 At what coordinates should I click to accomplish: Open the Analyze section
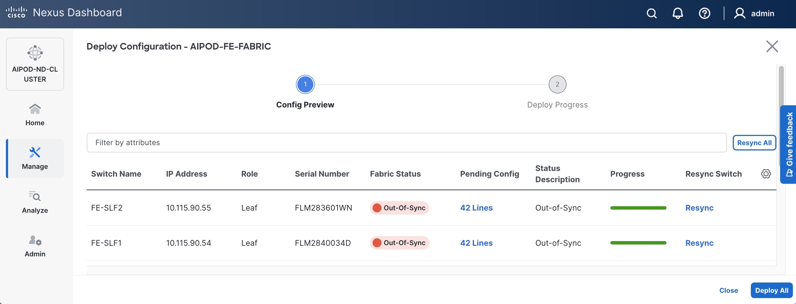coord(35,202)
